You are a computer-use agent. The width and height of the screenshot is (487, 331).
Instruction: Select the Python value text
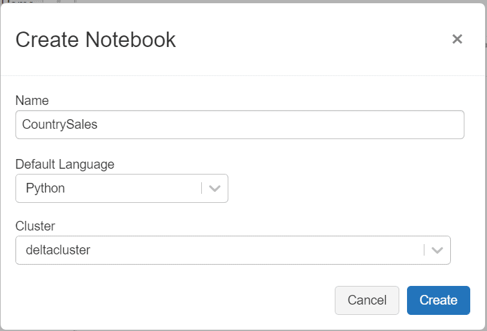click(x=45, y=189)
